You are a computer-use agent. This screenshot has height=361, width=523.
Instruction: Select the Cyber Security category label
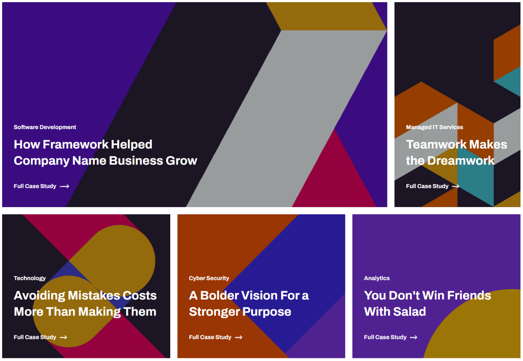pos(209,278)
